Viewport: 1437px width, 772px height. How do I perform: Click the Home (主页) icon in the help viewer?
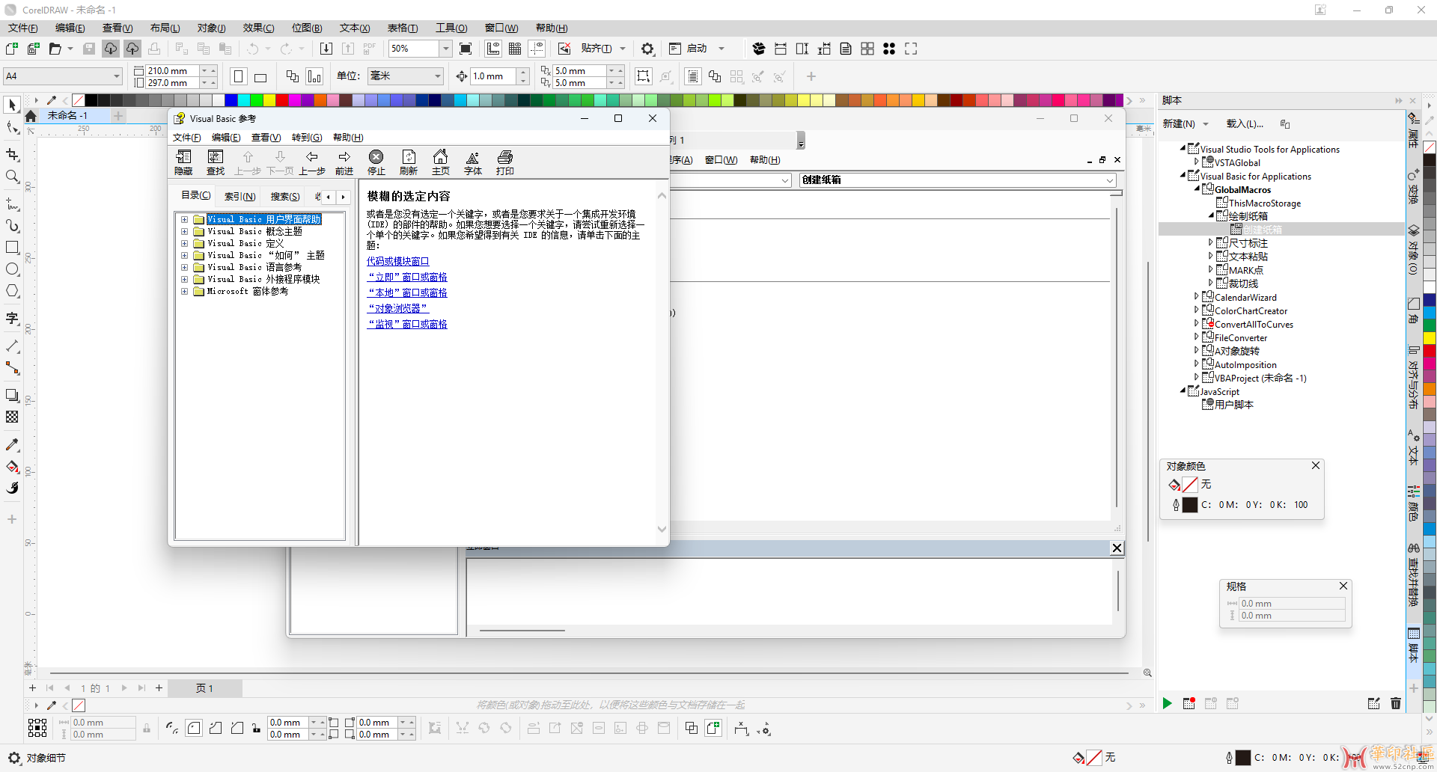pos(440,162)
